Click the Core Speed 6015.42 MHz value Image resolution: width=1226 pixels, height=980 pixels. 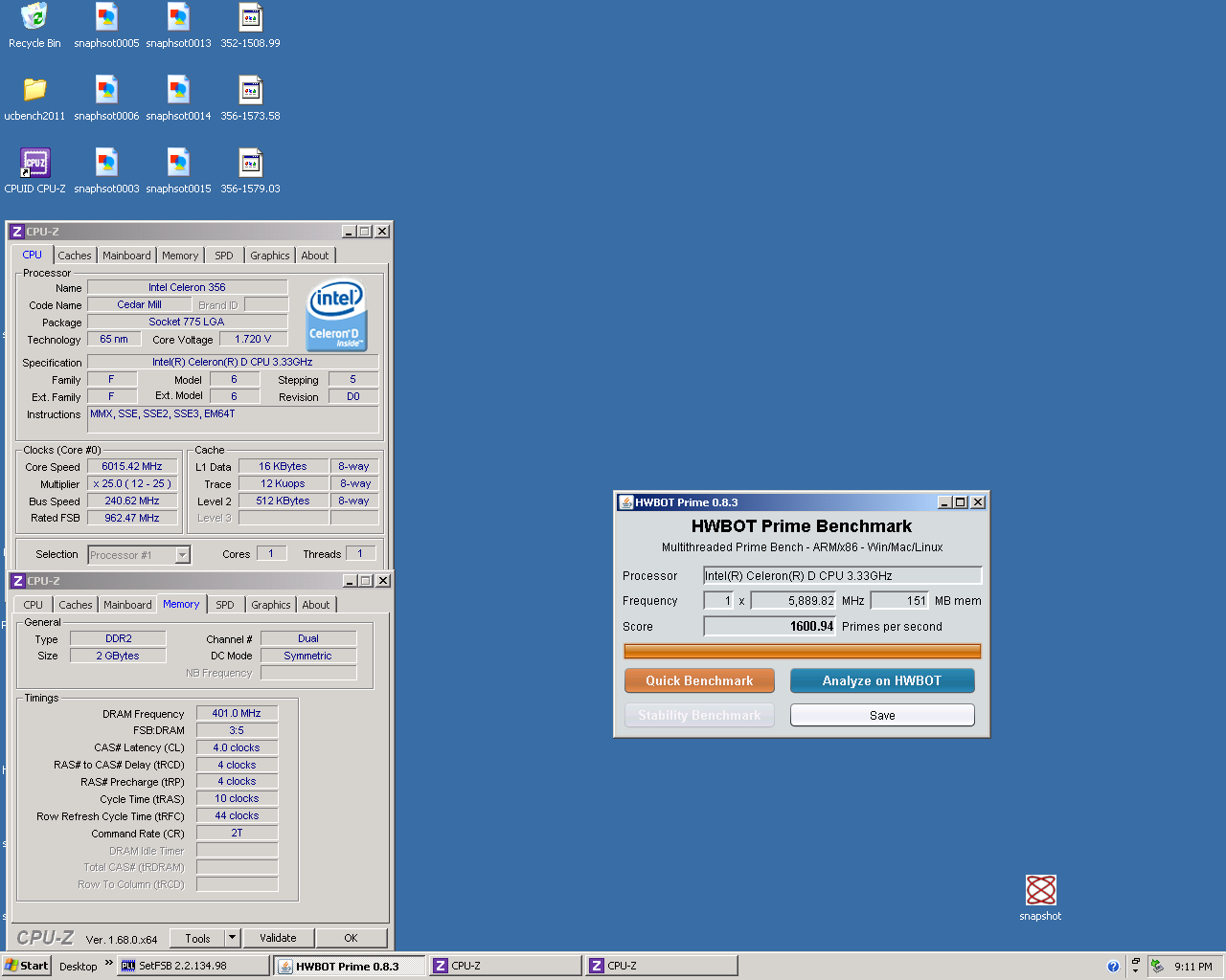point(132,466)
